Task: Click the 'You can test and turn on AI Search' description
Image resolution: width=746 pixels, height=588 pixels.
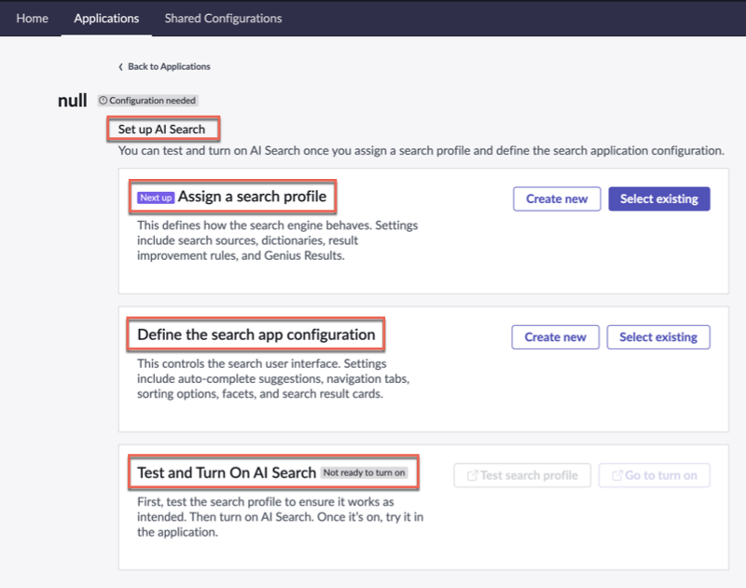Action: click(421, 151)
